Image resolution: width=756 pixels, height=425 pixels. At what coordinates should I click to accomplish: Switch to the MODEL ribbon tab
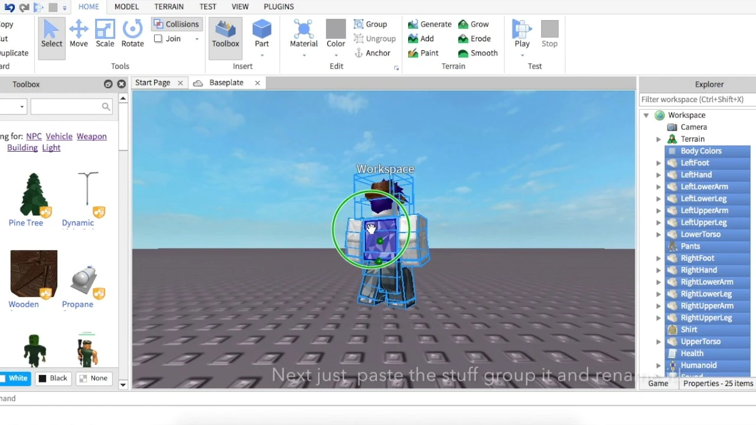point(126,6)
